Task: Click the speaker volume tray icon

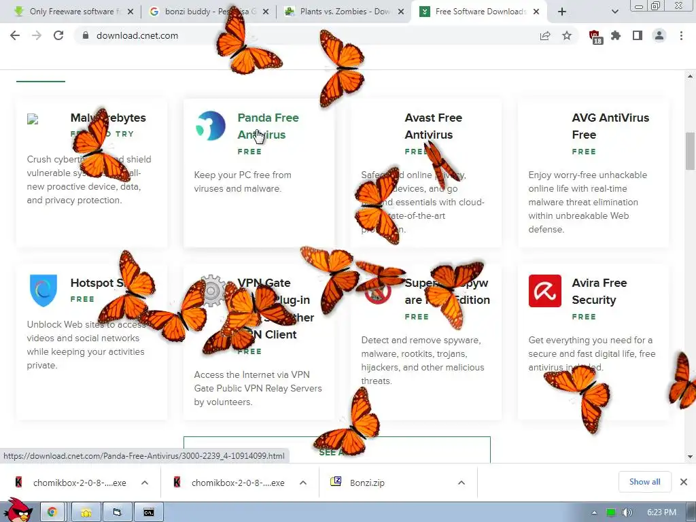Action: [x=627, y=512]
